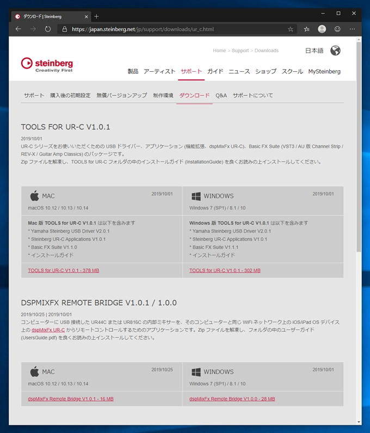Select the Q&A tab

221,96
